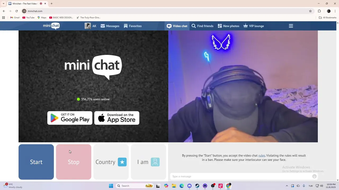This screenshot has height=190, width=339.
Task: Select the Video chat tab
Action: 177,26
